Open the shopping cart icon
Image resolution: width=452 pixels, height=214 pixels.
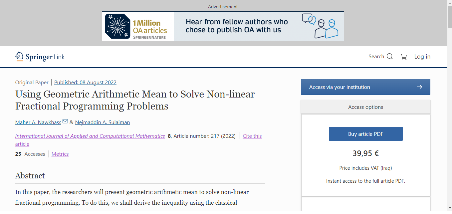[404, 57]
